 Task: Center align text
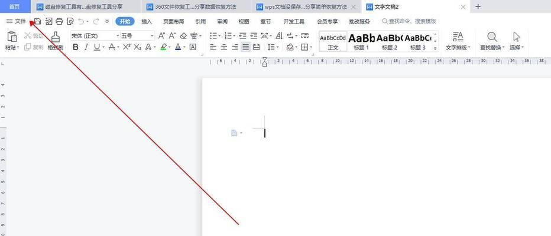click(224, 47)
